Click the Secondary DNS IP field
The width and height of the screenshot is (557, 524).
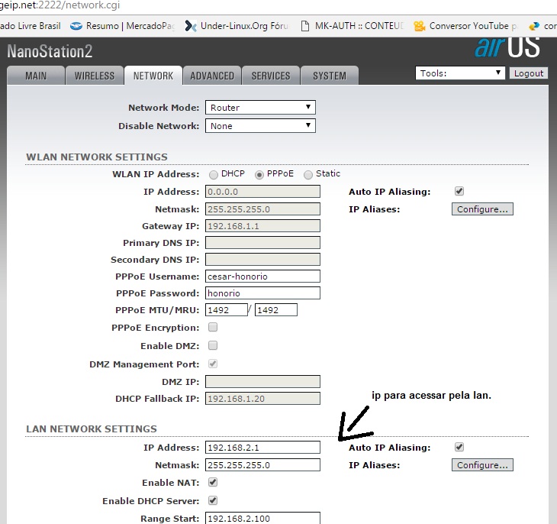(262, 260)
